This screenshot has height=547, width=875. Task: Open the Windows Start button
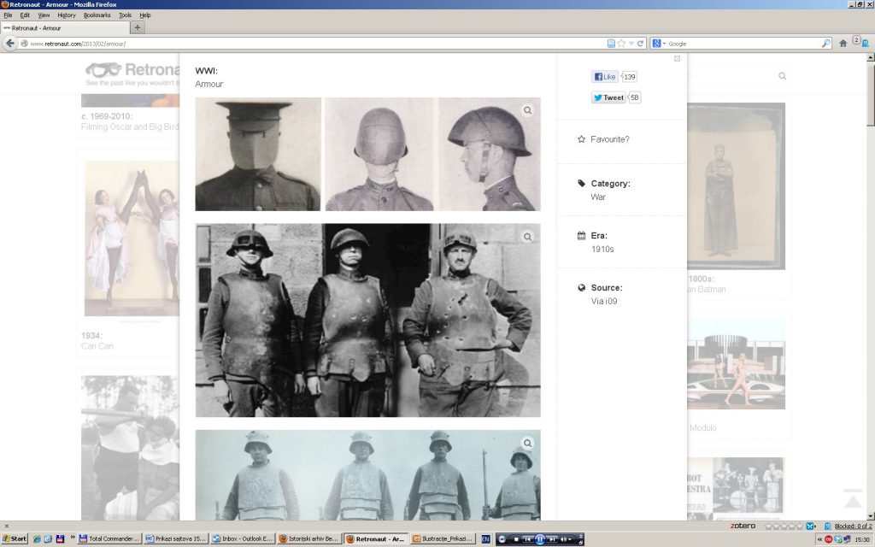(15, 538)
